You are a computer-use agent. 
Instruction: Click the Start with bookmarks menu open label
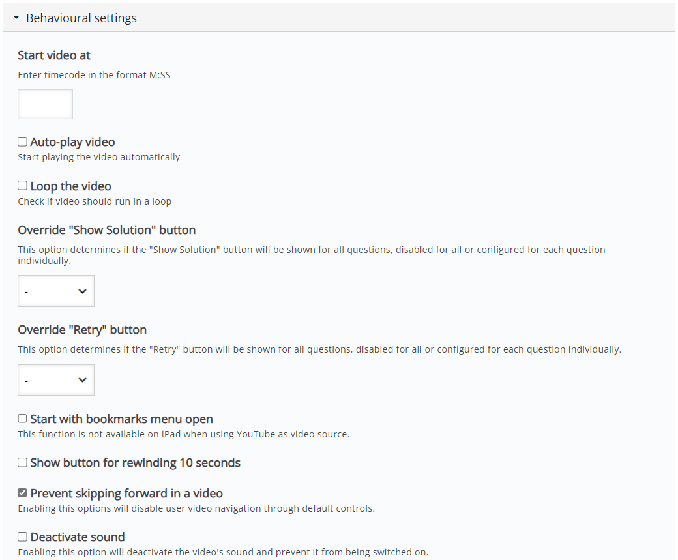point(121,419)
